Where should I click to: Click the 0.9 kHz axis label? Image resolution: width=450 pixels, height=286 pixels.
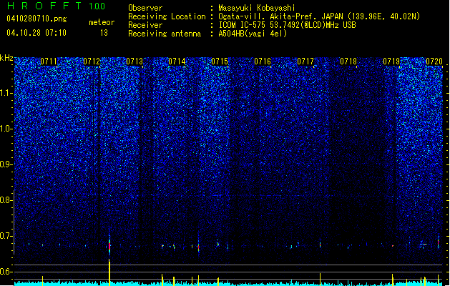pos(6,164)
